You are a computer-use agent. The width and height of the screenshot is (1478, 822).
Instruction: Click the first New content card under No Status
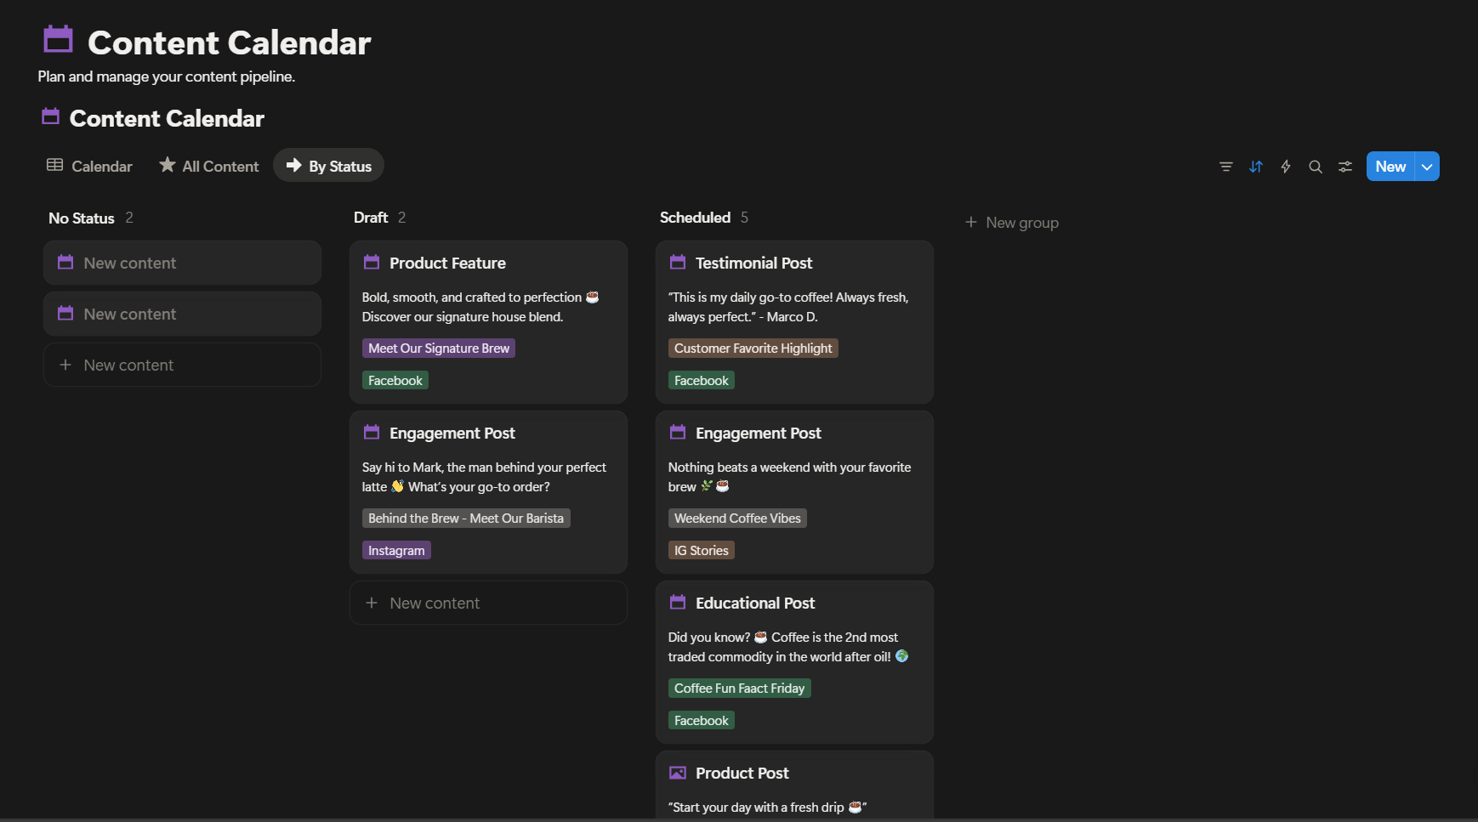point(182,262)
